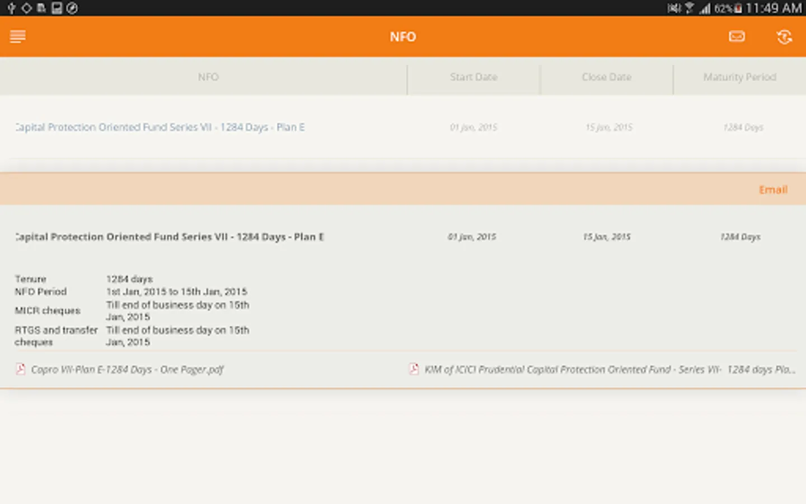This screenshot has height=504, width=806.
Task: Click the MICR cheques label
Action: (48, 311)
